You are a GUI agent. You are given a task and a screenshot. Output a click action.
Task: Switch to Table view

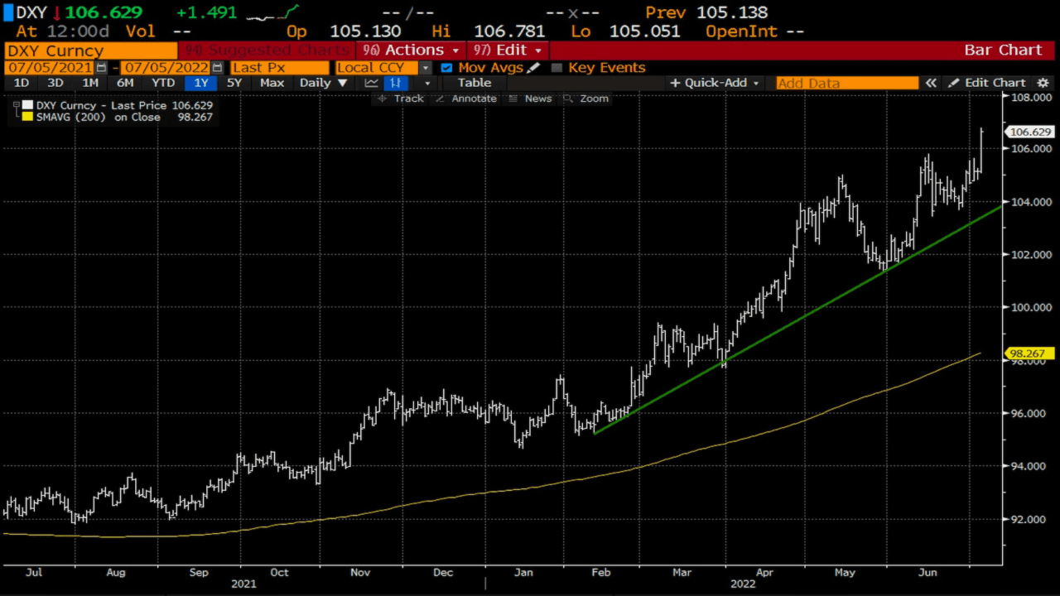click(474, 83)
